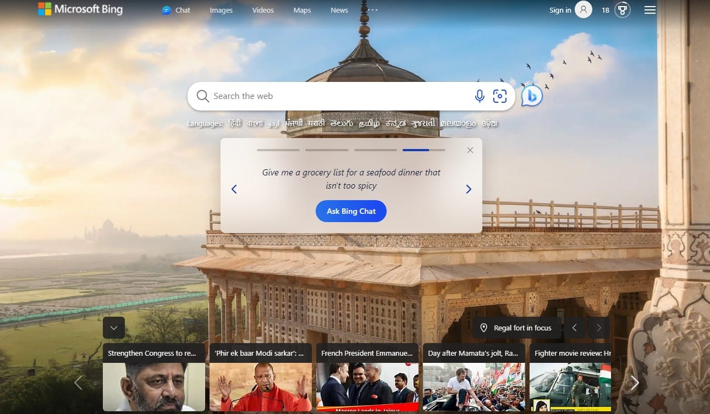The height and width of the screenshot is (414, 710).
Task: Open Microsoft Rewards trophy icon
Action: click(622, 9)
